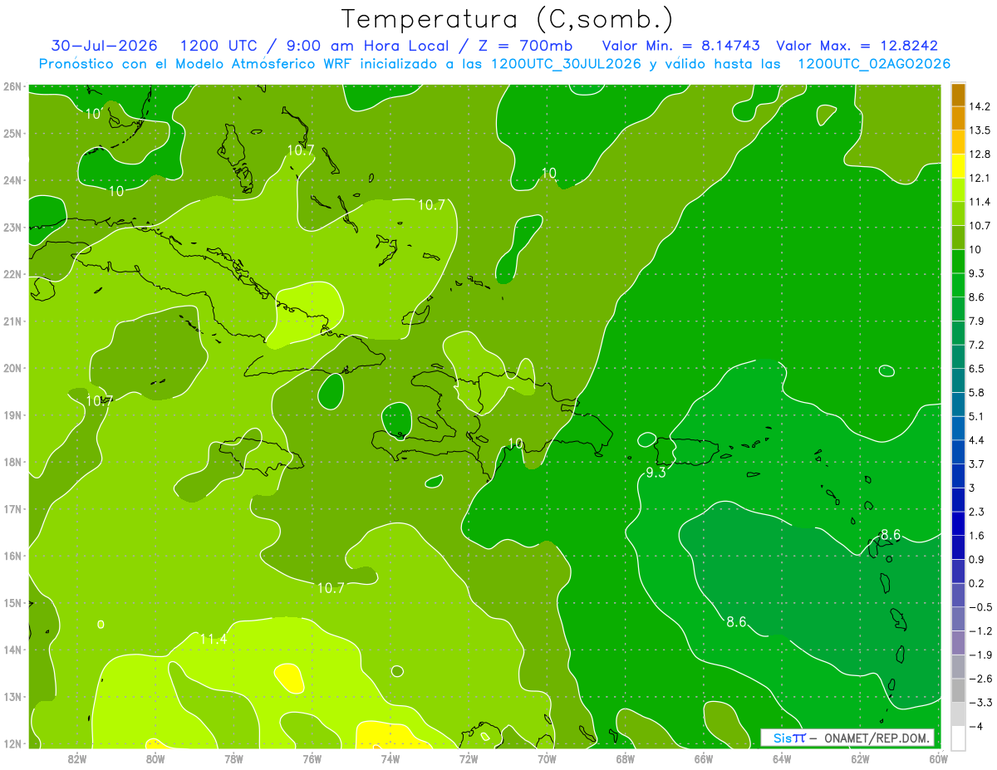Click the '82W' longitude axis label

coord(77,758)
